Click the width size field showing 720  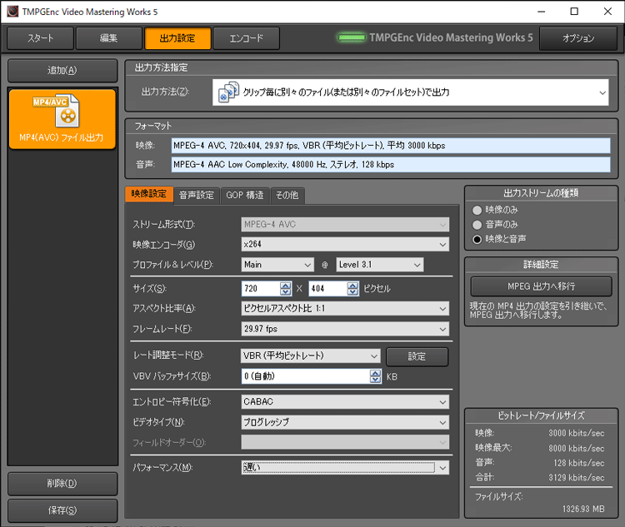tap(260, 289)
